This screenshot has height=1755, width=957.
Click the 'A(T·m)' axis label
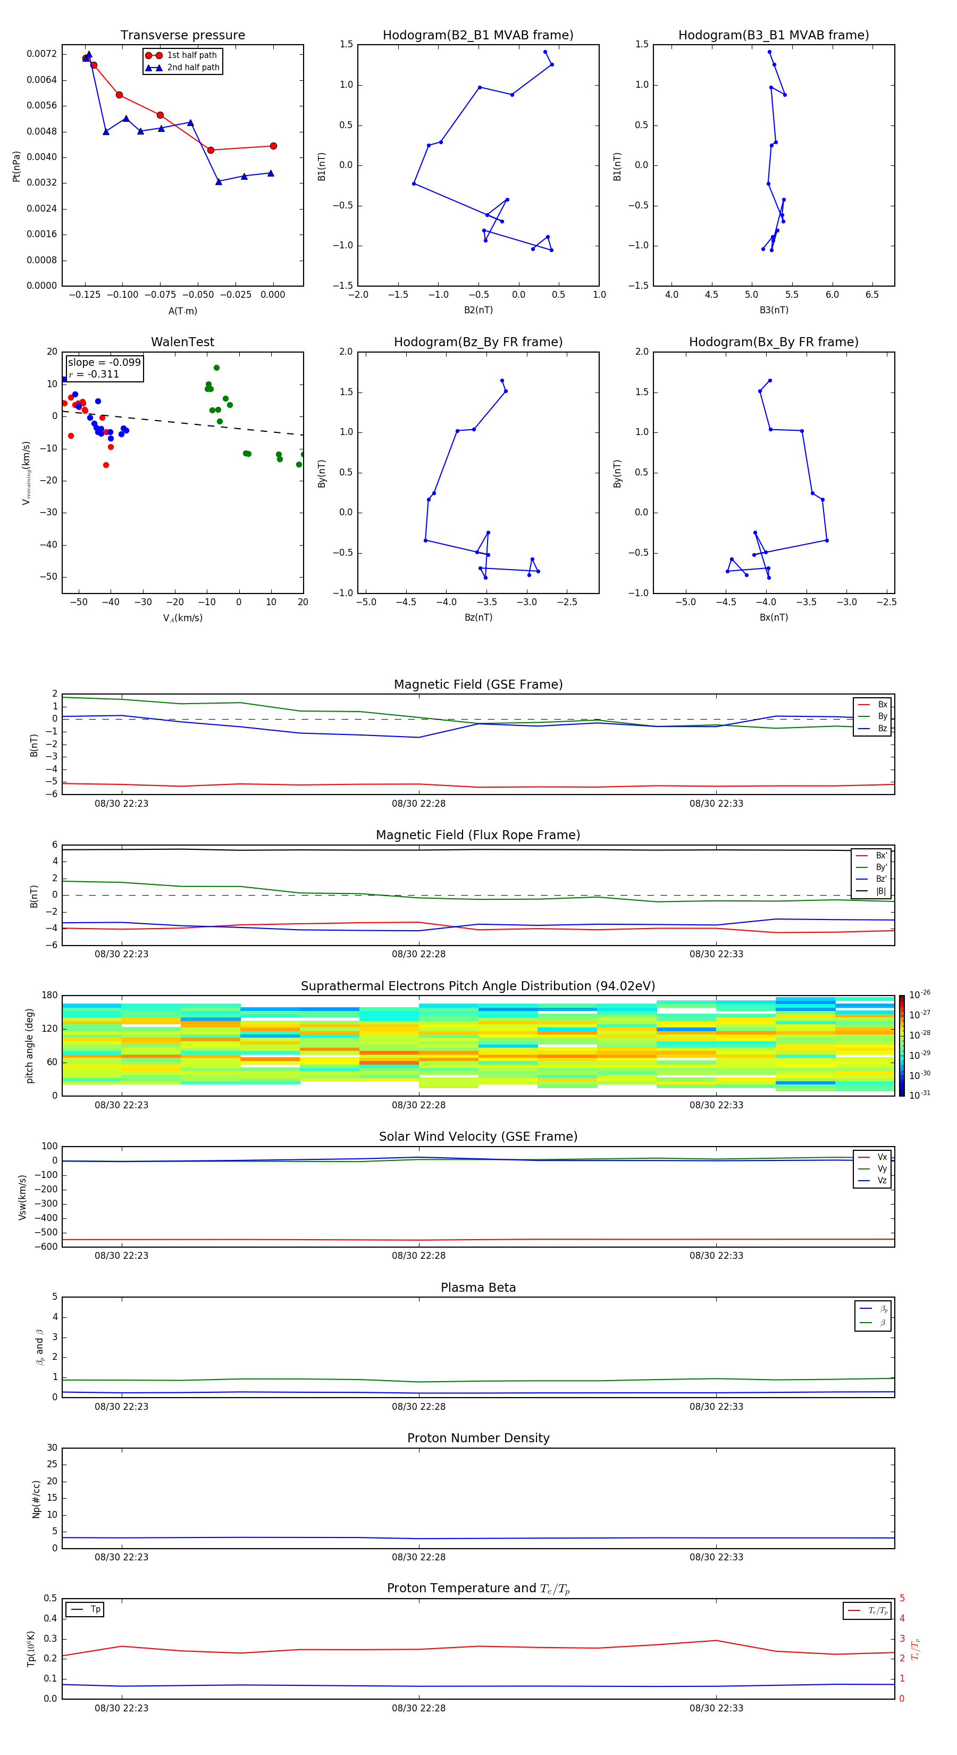coord(182,311)
